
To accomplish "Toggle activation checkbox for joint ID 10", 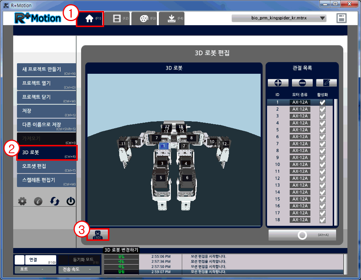I will click(322, 164).
